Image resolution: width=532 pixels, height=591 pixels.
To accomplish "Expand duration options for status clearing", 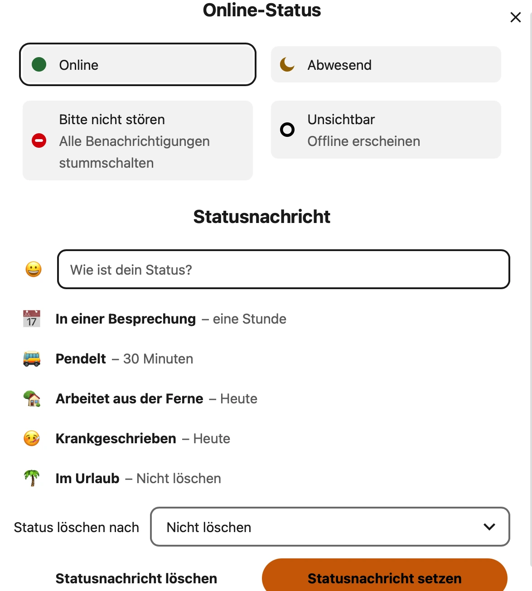I will pyautogui.click(x=329, y=527).
